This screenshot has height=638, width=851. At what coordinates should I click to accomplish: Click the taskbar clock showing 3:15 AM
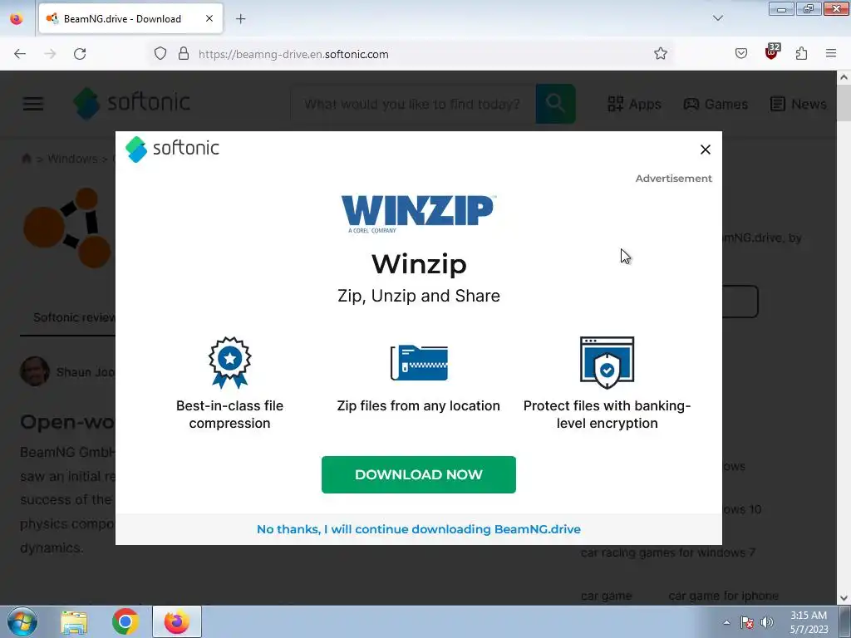[x=809, y=622]
